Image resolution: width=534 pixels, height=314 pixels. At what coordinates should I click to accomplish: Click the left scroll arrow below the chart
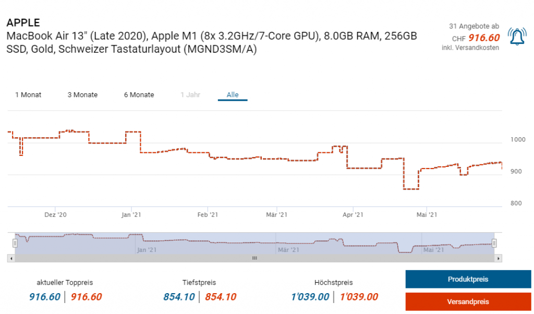click(x=10, y=258)
